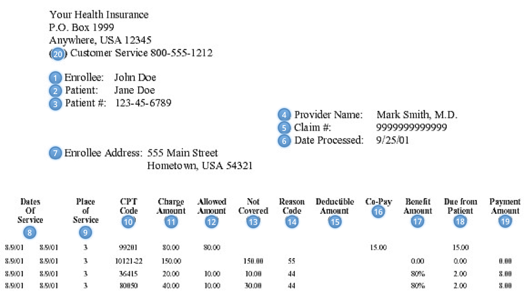
Task: Click marker 1 next to Enrollee
Action: [x=56, y=78]
